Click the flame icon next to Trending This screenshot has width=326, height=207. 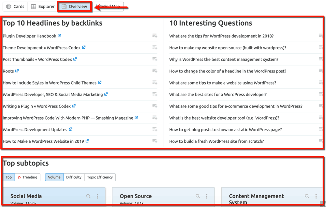(19, 177)
